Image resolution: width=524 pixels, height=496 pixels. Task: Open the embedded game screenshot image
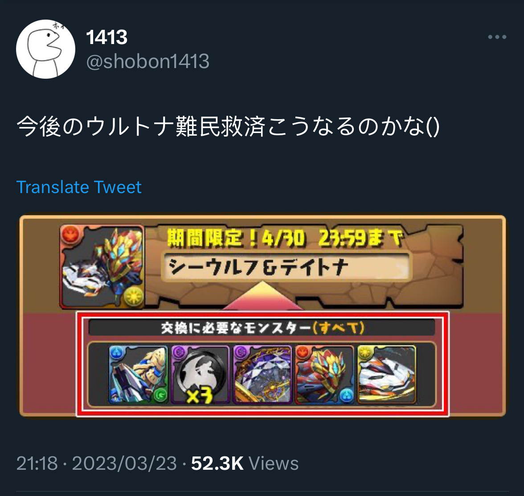(263, 315)
